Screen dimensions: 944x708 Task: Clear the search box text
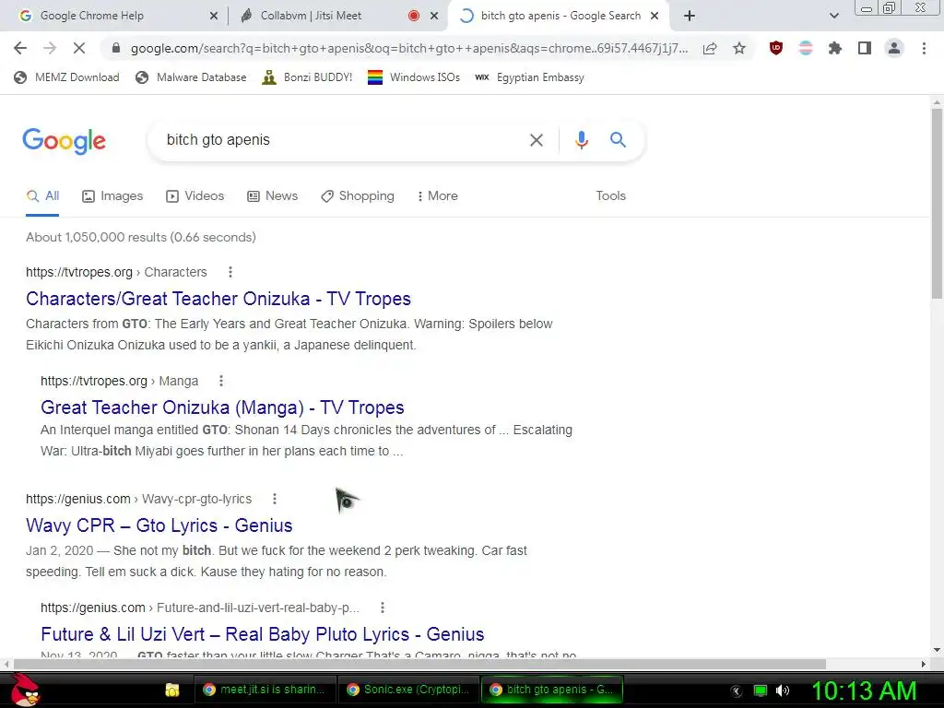click(536, 140)
